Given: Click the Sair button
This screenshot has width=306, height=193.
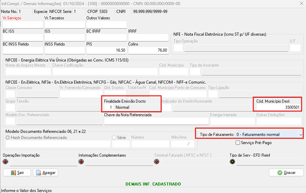Looking at the screenshot, I should point(17,173).
